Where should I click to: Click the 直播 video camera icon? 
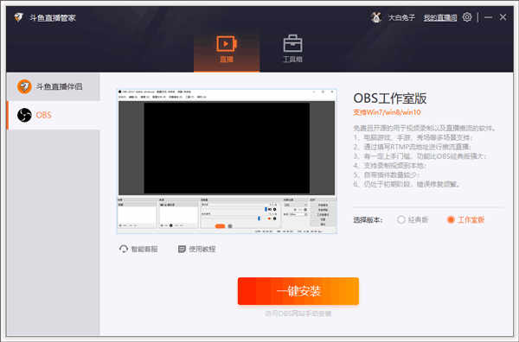point(227,44)
